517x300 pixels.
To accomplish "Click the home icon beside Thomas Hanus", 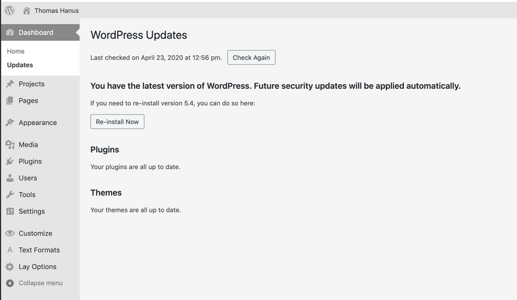I will click(27, 10).
